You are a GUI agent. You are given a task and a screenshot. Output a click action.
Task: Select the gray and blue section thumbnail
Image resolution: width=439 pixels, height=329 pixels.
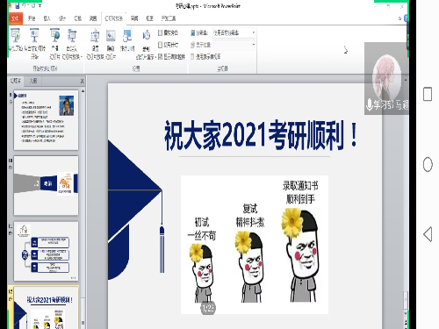pyautogui.click(x=46, y=185)
